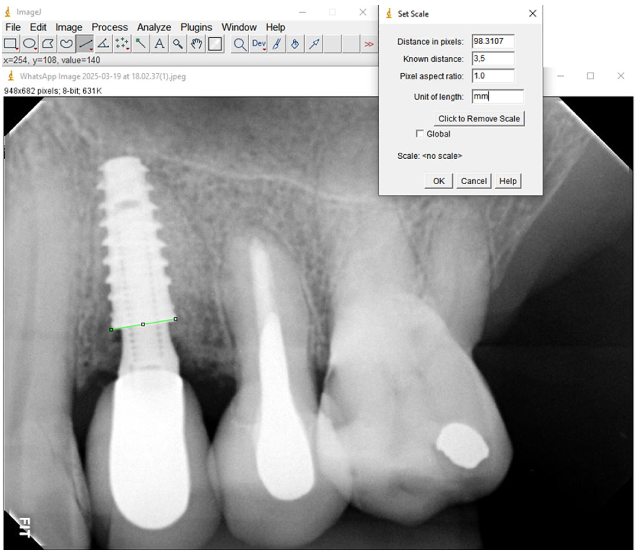This screenshot has width=640, height=558.
Task: Select the Rectangle selection tool
Action: (x=11, y=44)
